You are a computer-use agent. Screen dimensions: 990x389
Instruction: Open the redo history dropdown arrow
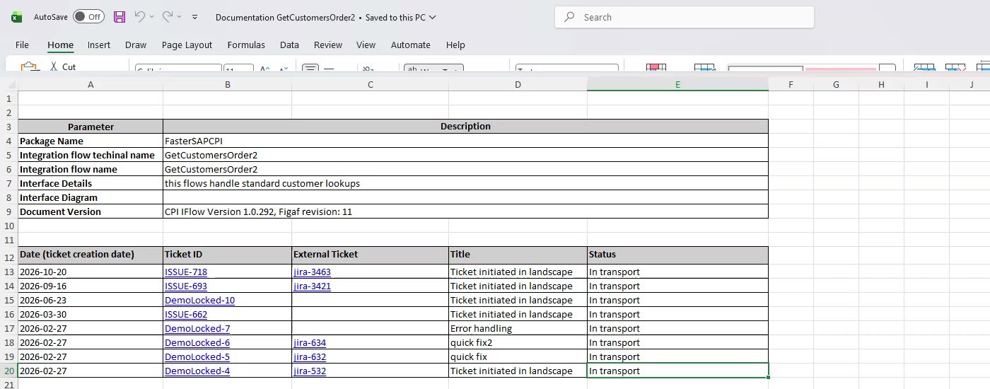click(180, 17)
